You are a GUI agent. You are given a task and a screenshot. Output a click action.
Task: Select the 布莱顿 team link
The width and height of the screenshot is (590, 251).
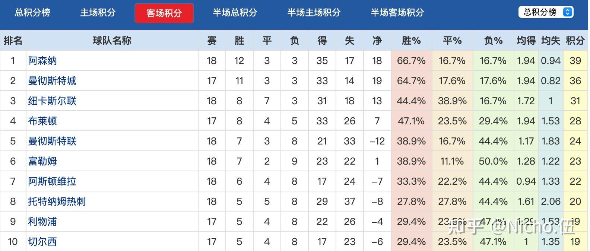coord(42,121)
